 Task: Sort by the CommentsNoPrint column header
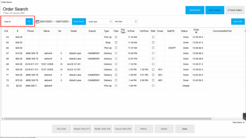(x=222, y=31)
